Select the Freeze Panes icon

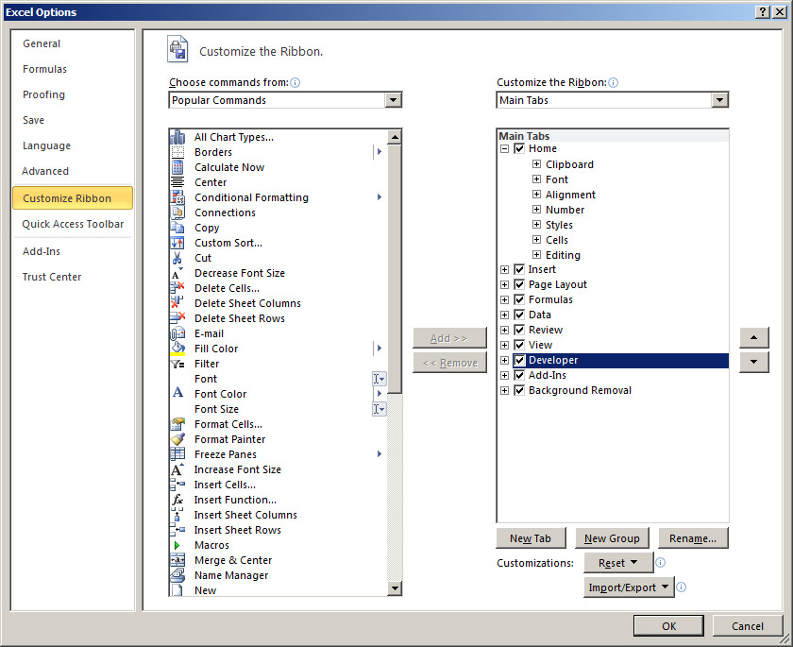pos(177,454)
